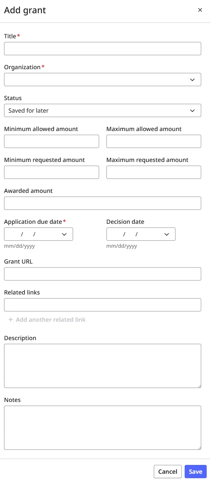Select the Minimum requested amount field
This screenshot has height=480, width=210.
click(51, 172)
